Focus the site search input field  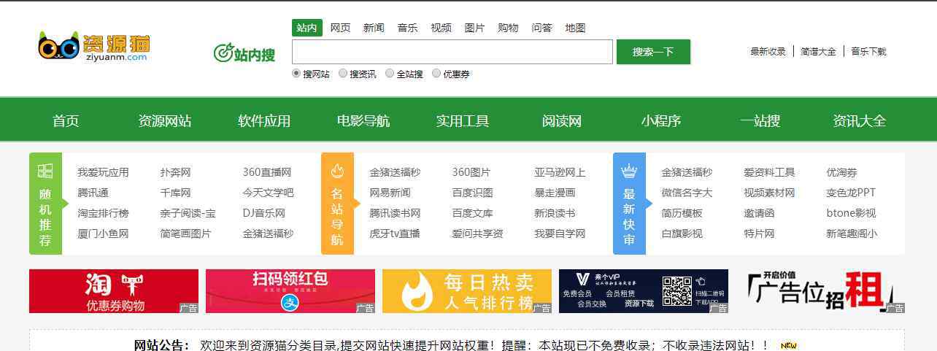[452, 52]
